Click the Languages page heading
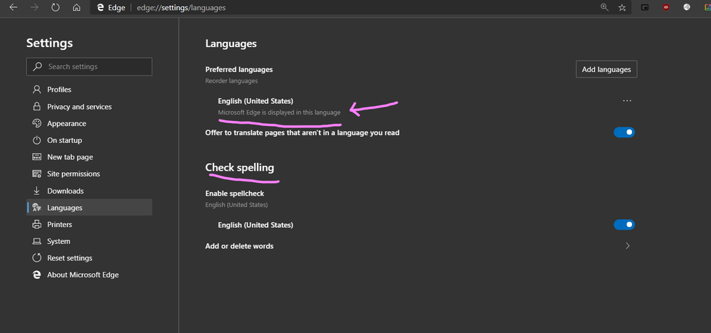Screen dimensions: 711x333 231,43
